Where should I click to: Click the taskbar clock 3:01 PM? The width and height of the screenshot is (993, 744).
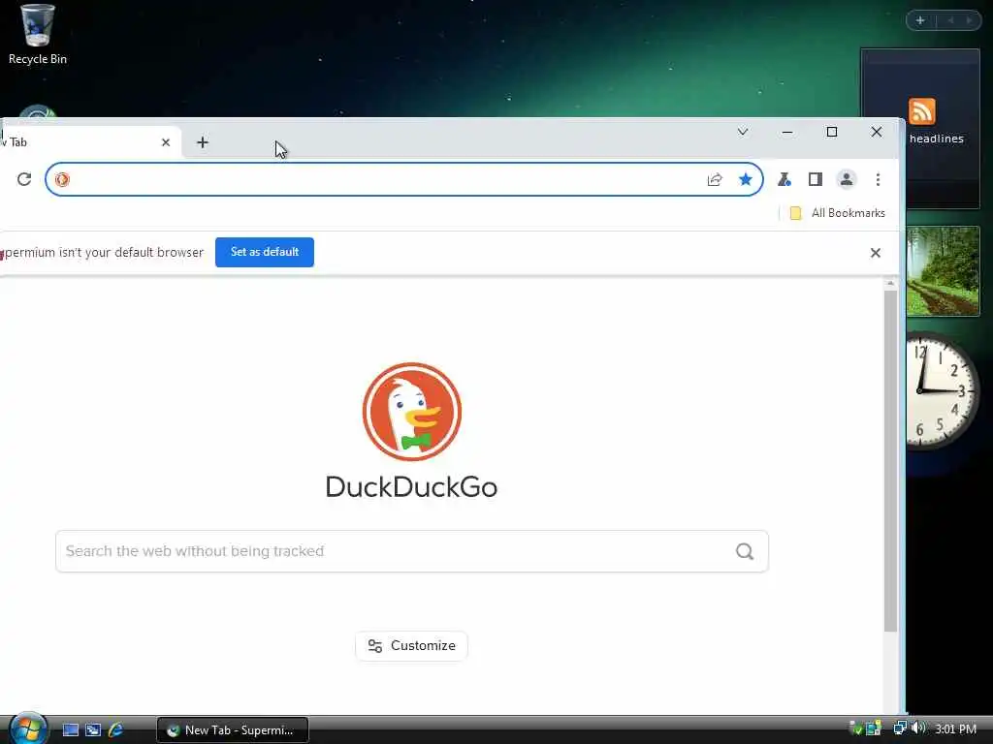tap(955, 728)
